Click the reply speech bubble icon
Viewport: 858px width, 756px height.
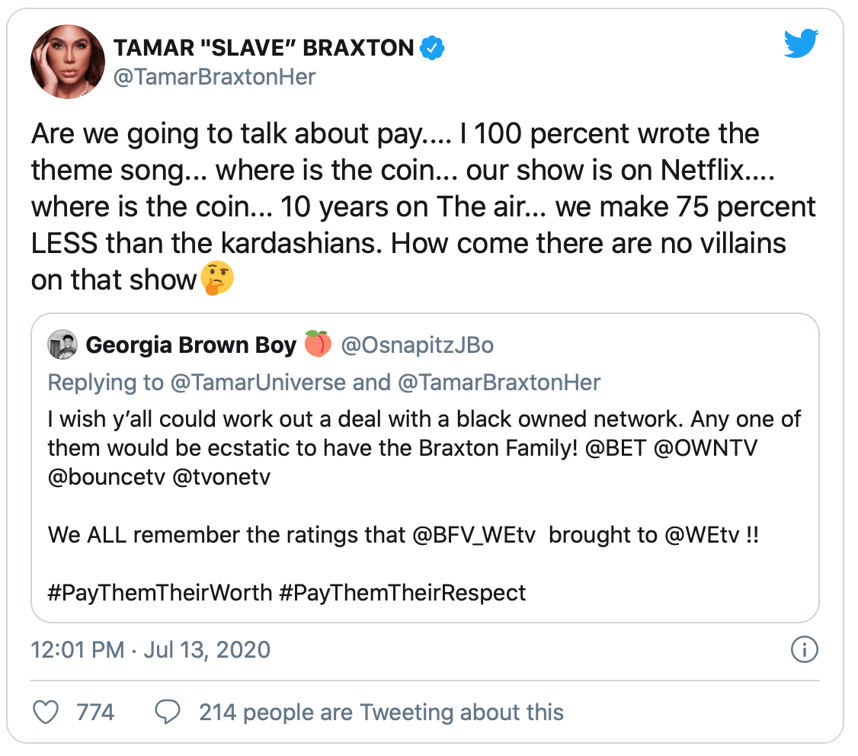[x=167, y=713]
